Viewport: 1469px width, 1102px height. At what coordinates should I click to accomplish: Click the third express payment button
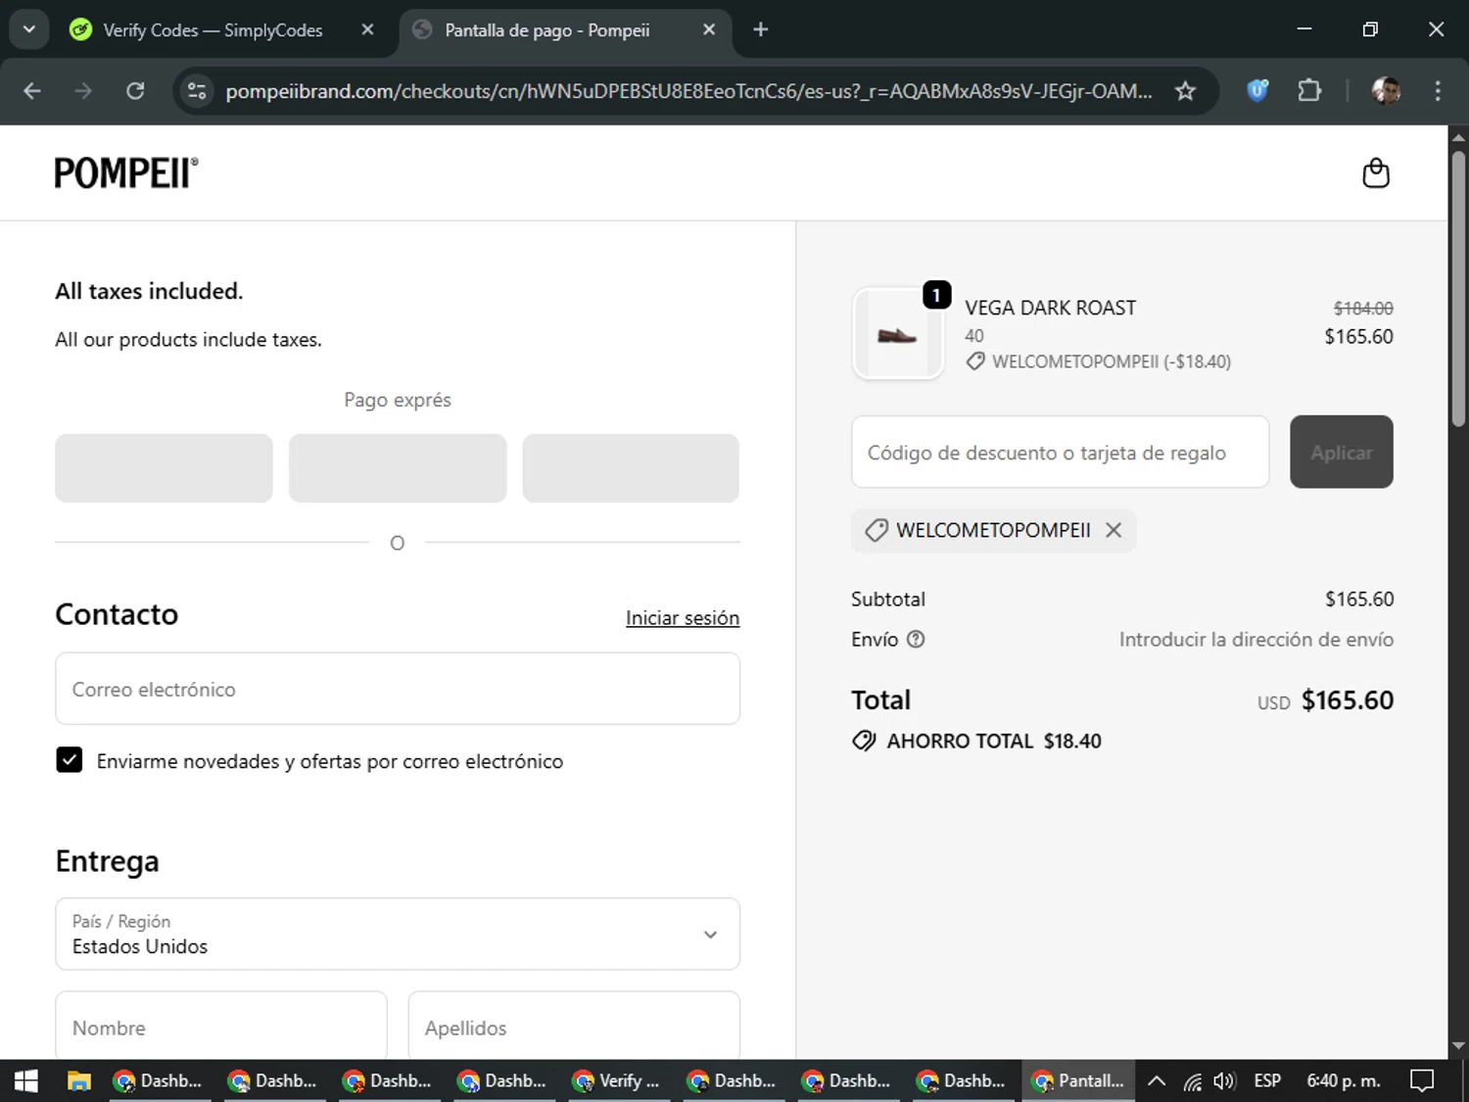pyautogui.click(x=631, y=468)
